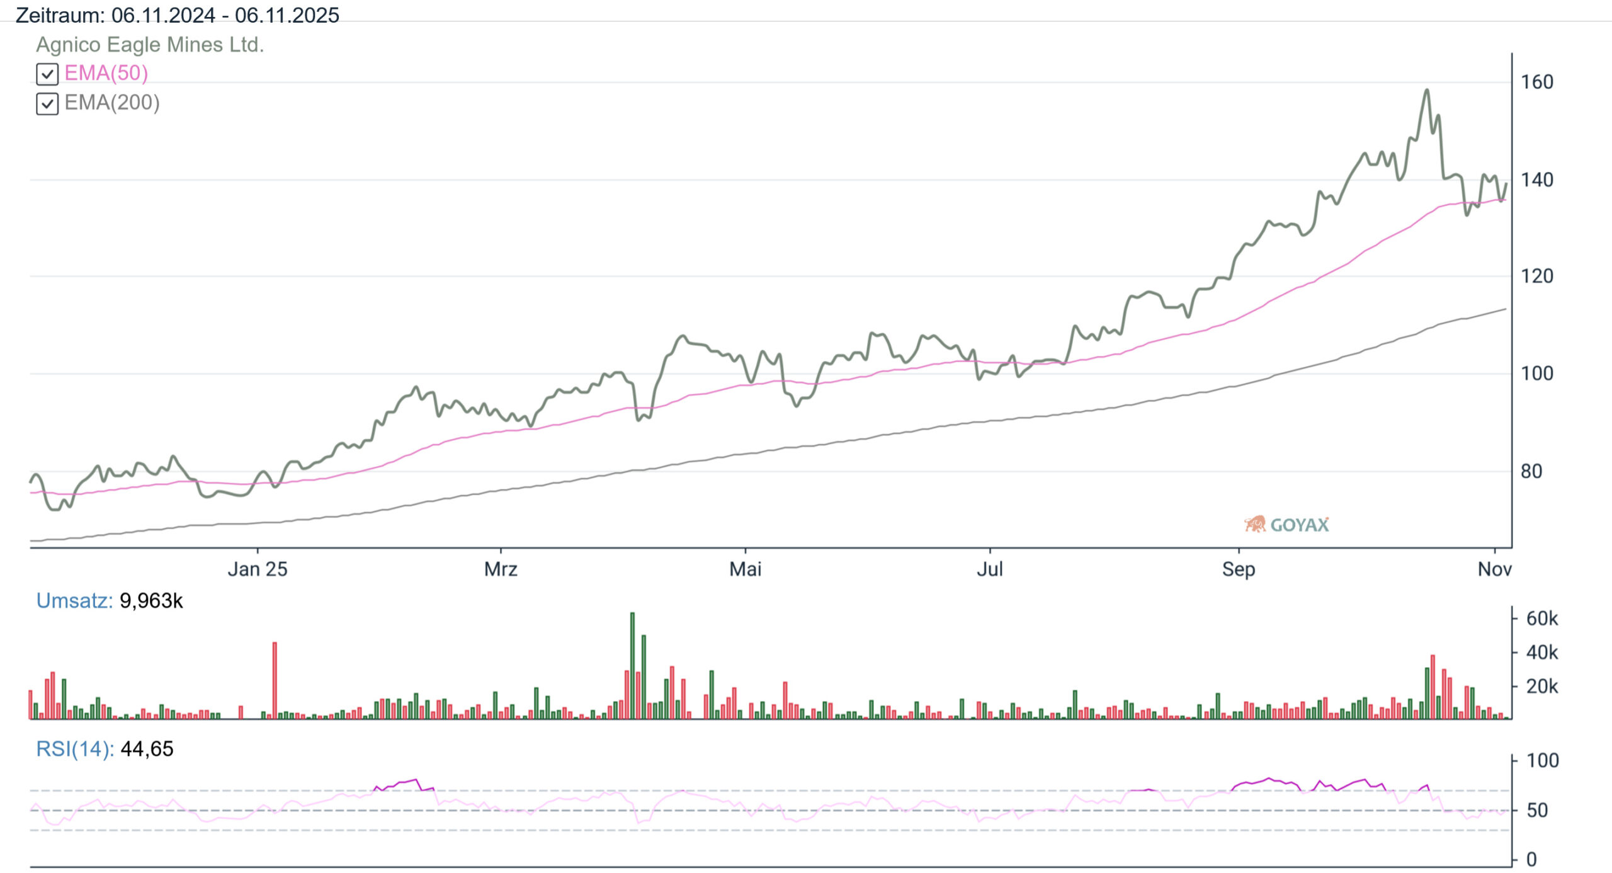Click the EMA(50) pink label
Viewport: 1612px width, 873px height.
click(x=106, y=73)
